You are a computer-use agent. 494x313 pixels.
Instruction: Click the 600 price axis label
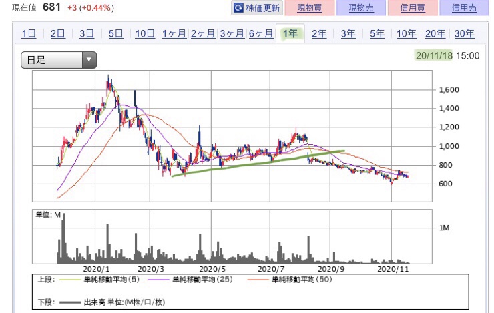(x=445, y=184)
